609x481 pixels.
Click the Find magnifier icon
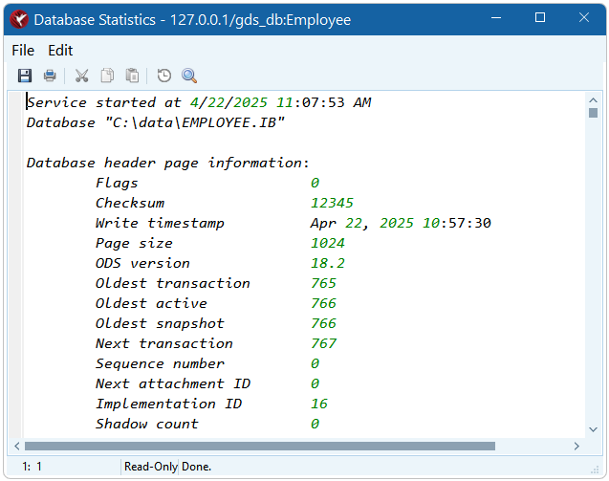coord(189,76)
